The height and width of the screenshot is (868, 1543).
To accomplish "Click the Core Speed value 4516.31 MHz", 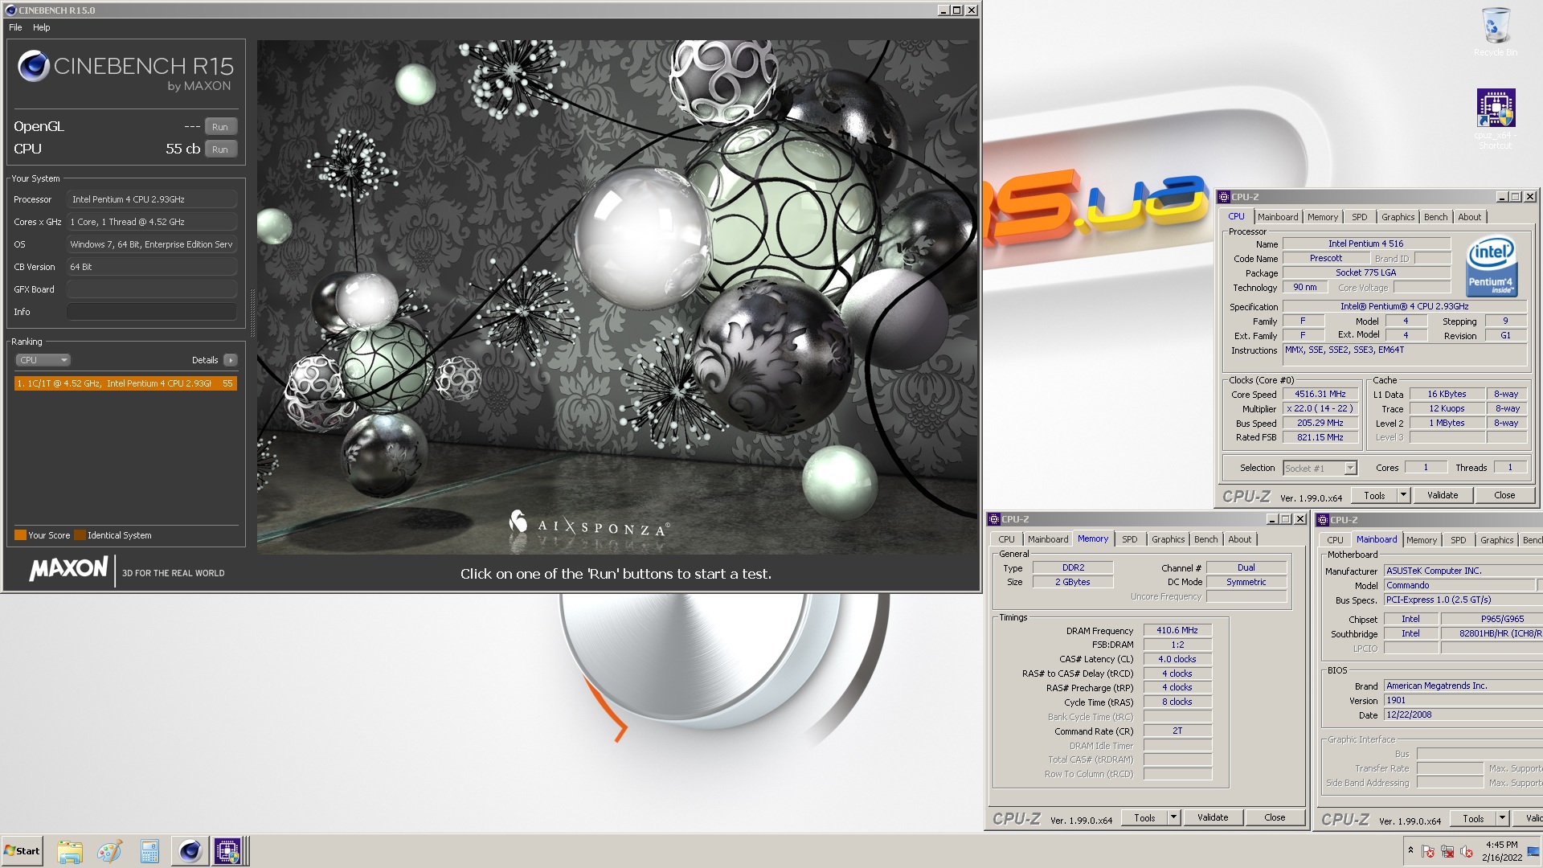I will 1320,394.
